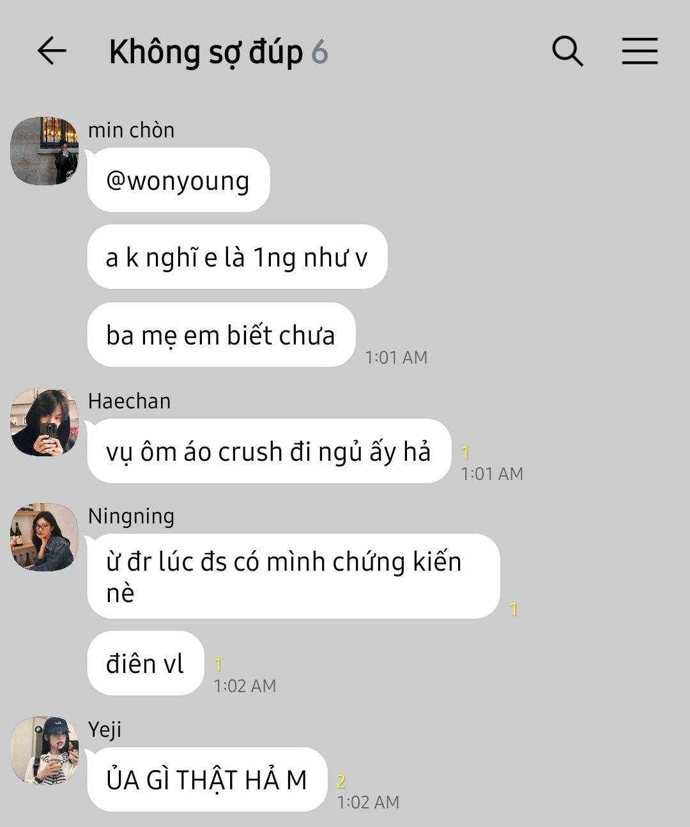Tap the sender name min chòn
690x827 pixels.
pos(131,130)
